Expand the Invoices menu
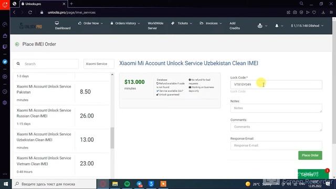336x189 pixels. 211,23
